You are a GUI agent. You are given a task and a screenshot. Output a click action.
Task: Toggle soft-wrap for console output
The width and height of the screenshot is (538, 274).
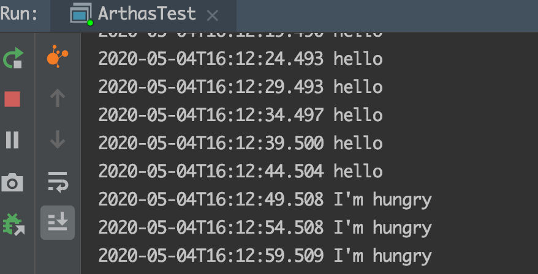coord(58,182)
